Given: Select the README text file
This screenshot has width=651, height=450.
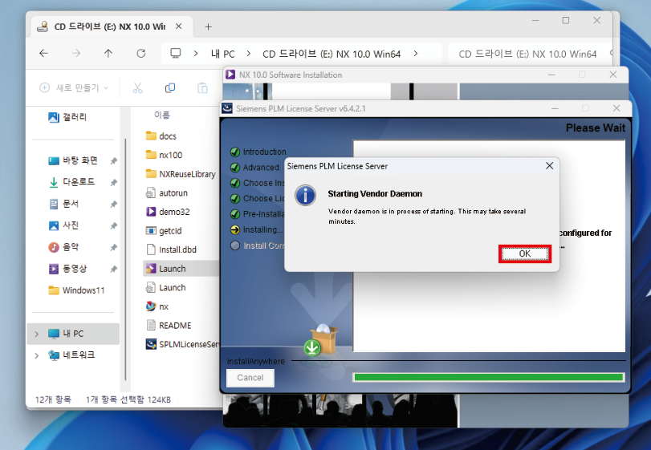Looking at the screenshot, I should click(x=169, y=326).
